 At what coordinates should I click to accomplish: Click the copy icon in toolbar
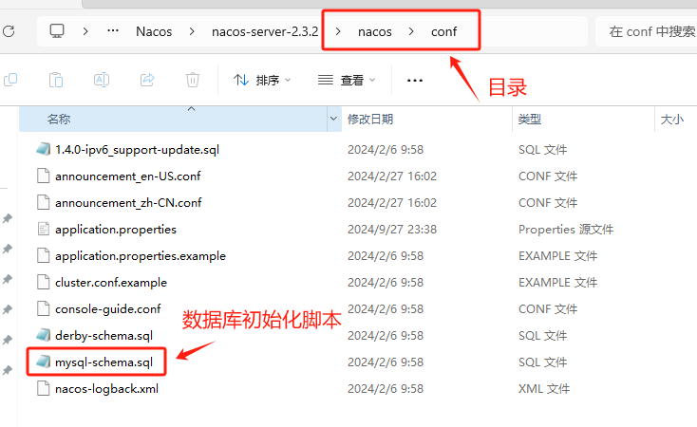click(10, 80)
